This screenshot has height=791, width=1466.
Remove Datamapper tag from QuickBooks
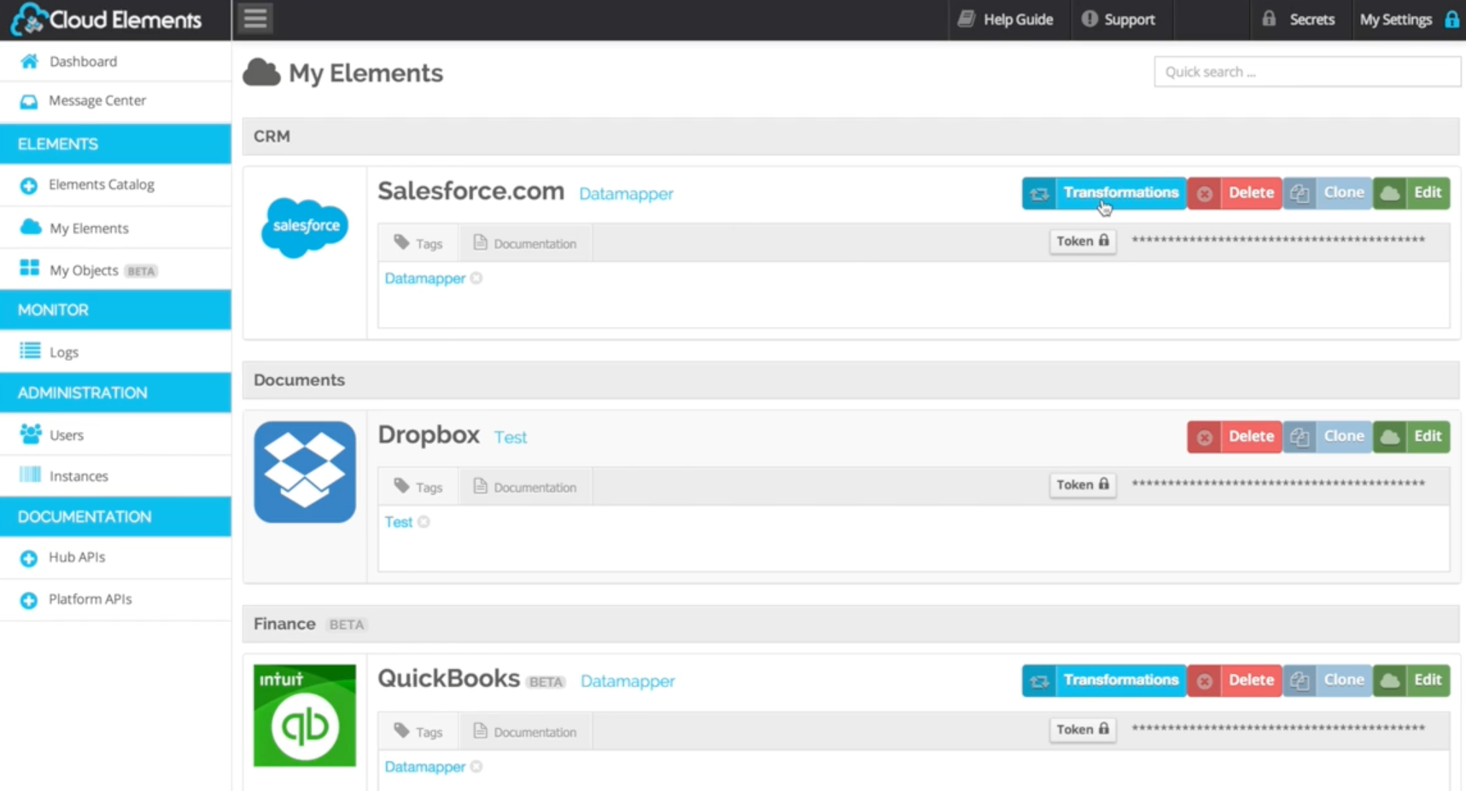[x=476, y=767]
